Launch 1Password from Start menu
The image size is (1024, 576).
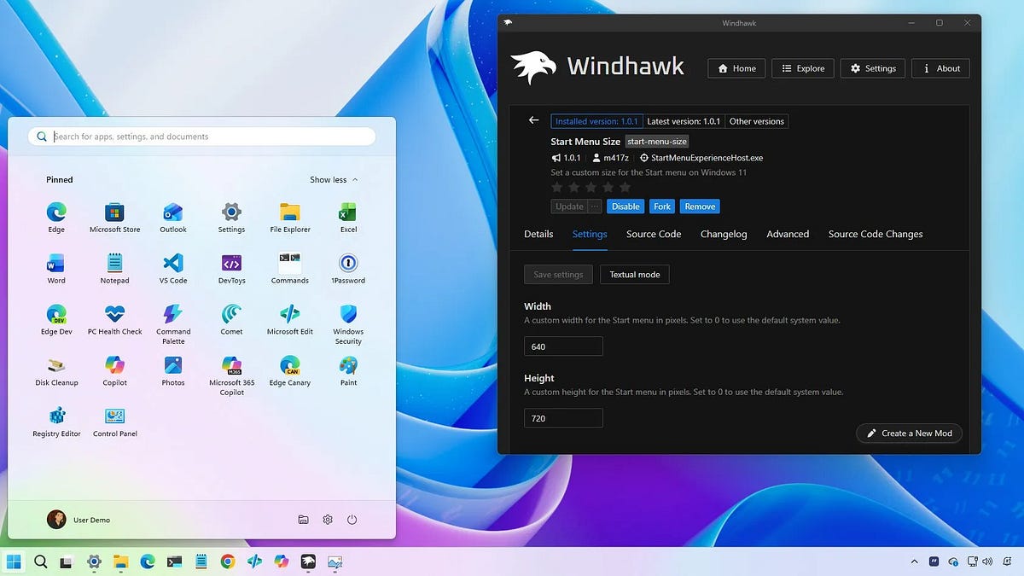(348, 269)
